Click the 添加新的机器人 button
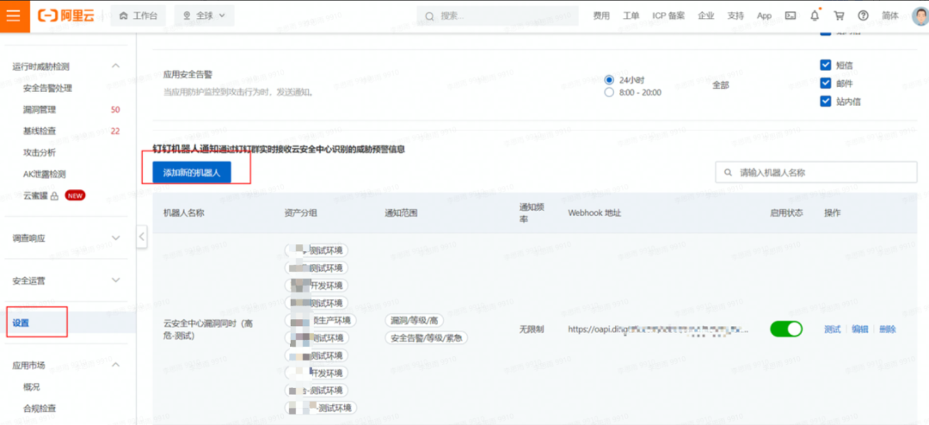 [192, 173]
